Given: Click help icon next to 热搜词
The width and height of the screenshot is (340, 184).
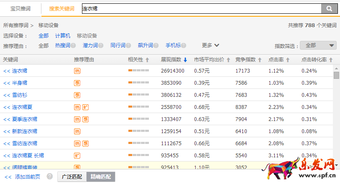Looking at the screenshot, I should pos(73,45).
